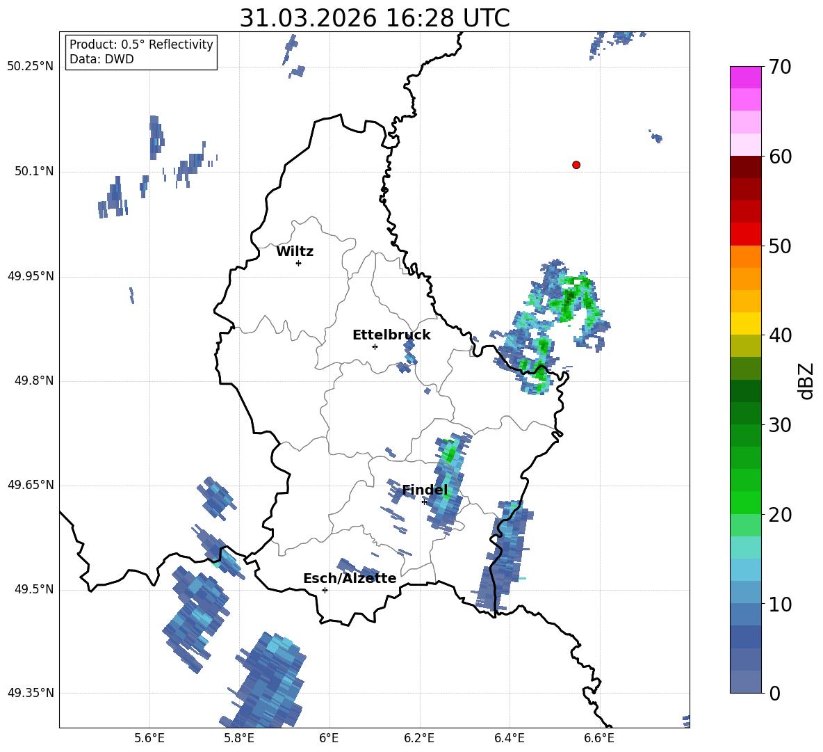Click the Findel city label
The width and height of the screenshot is (823, 752).
[425, 490]
